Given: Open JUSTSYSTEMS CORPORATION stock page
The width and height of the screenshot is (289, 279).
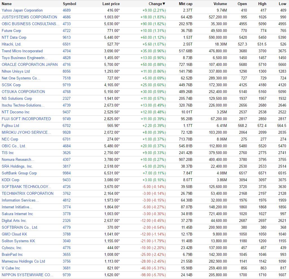Looking at the screenshot, I should (29, 17).
